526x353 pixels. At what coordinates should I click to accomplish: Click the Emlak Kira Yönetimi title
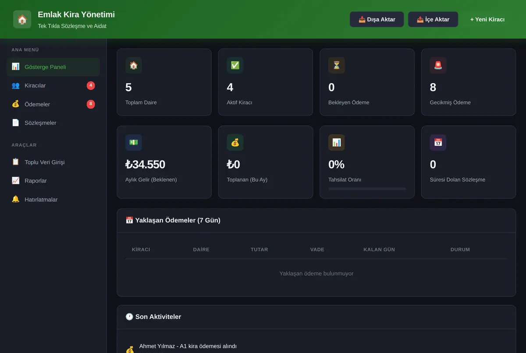(x=76, y=14)
